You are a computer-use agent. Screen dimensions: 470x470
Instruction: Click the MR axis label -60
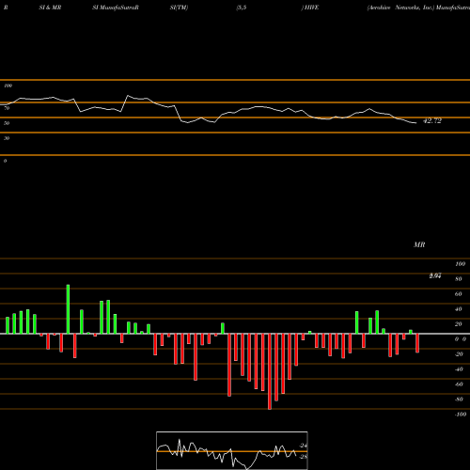459,384
